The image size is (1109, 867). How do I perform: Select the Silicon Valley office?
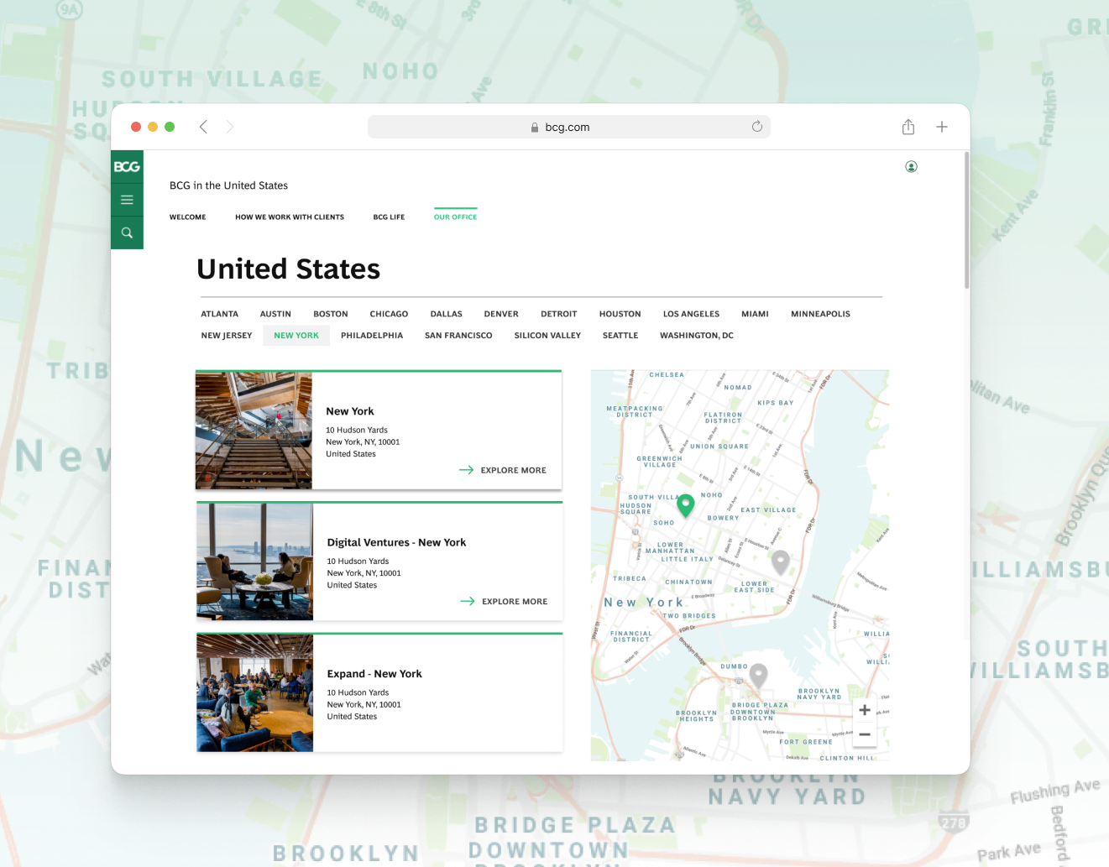click(x=547, y=336)
